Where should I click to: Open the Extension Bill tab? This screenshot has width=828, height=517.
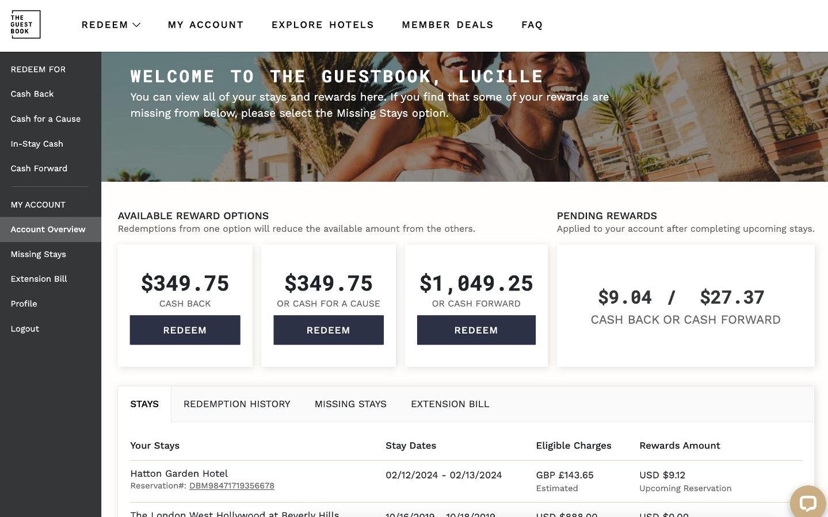[449, 404]
